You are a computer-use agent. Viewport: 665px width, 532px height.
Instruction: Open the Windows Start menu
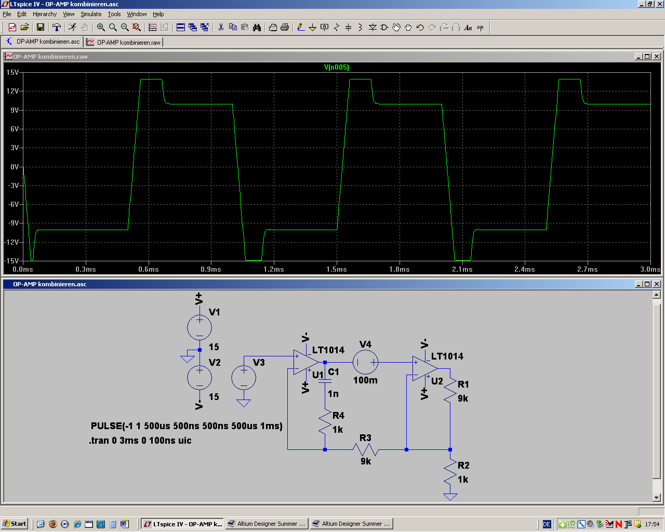[x=15, y=524]
